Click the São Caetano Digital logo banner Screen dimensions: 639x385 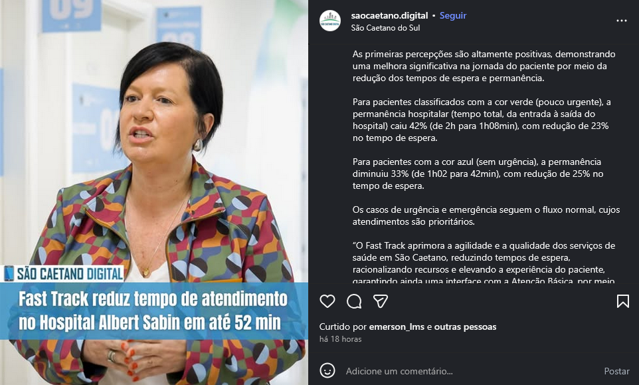click(x=62, y=274)
